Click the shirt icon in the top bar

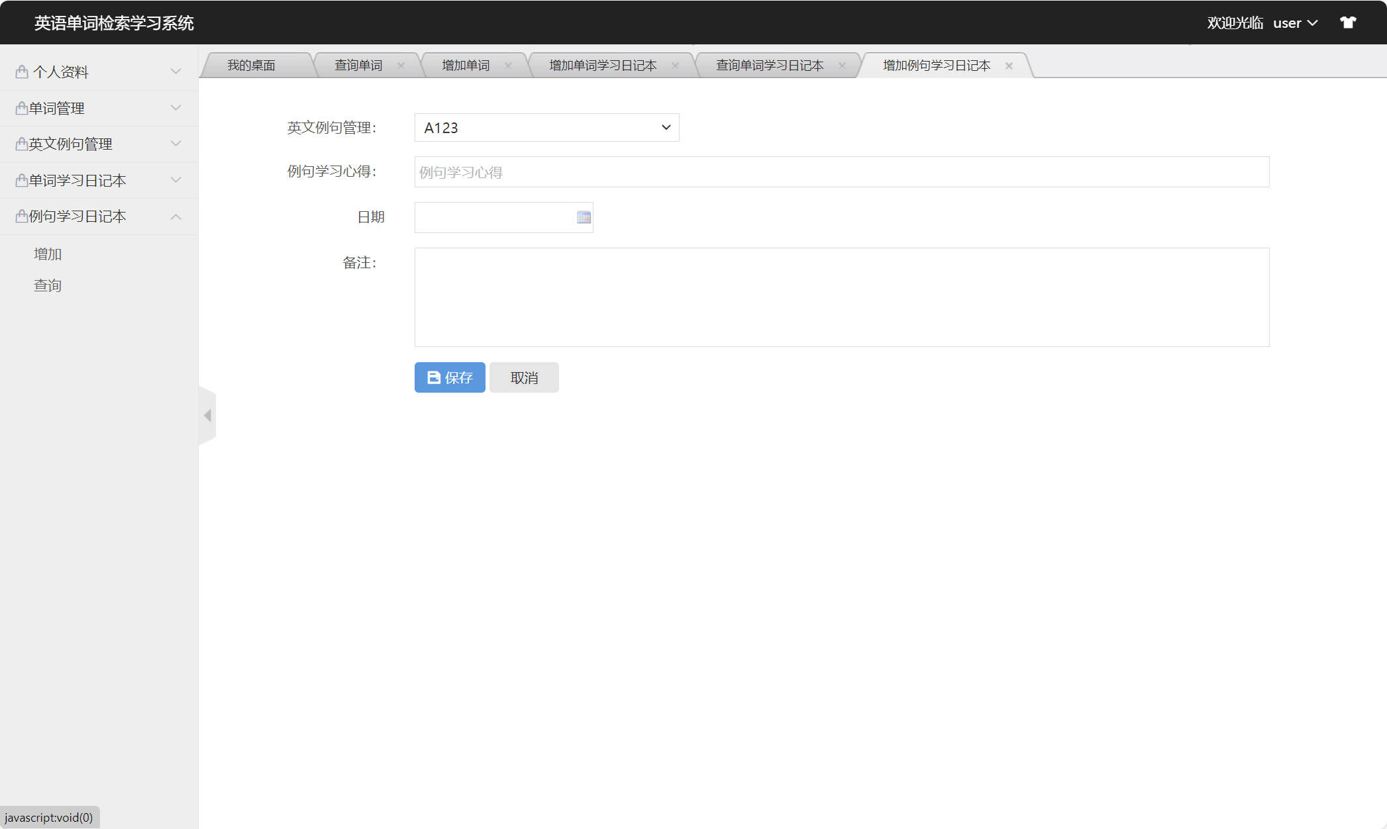1349,22
